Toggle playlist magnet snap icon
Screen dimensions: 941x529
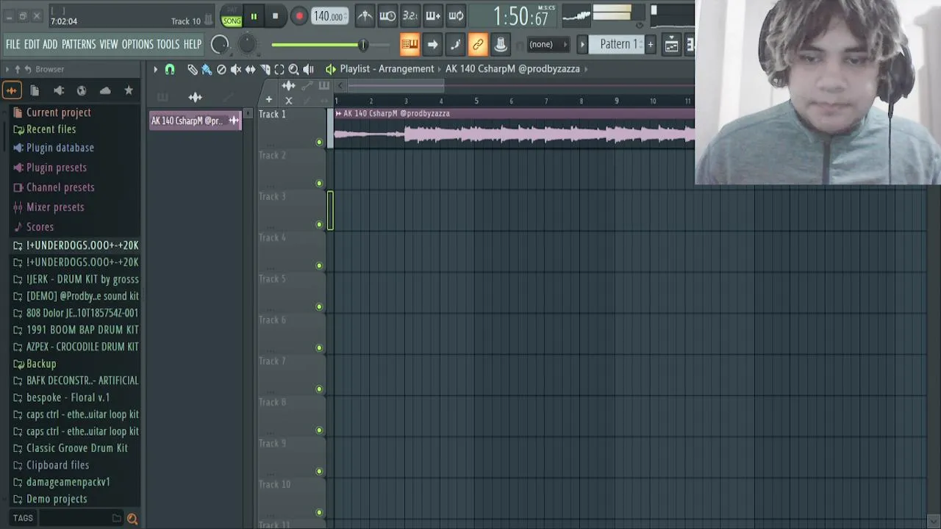(170, 69)
